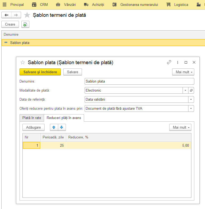Open the Gestionarea numerarului menu
The height and width of the screenshot is (209, 205).
(139, 5)
